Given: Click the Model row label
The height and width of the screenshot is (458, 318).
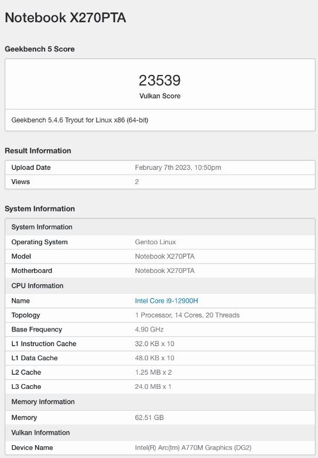Looking at the screenshot, I should pos(21,257).
